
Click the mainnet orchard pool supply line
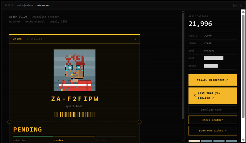coord(38,21)
